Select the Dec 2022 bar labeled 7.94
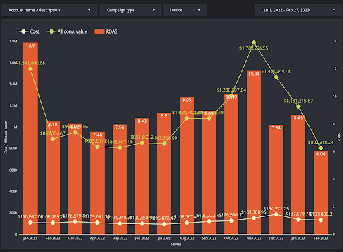Image resolution: width=343 pixels, height=252 pixels. (276, 179)
